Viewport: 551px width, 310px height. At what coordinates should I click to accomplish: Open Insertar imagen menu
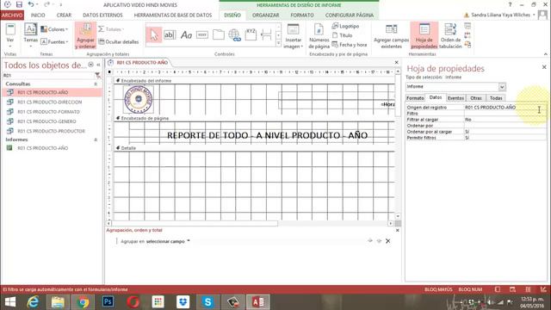(x=293, y=36)
